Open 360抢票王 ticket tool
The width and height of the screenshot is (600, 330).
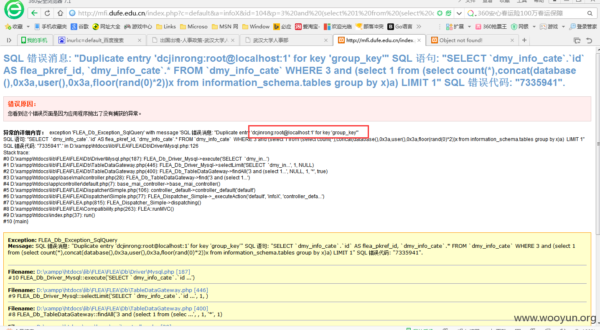point(491,27)
